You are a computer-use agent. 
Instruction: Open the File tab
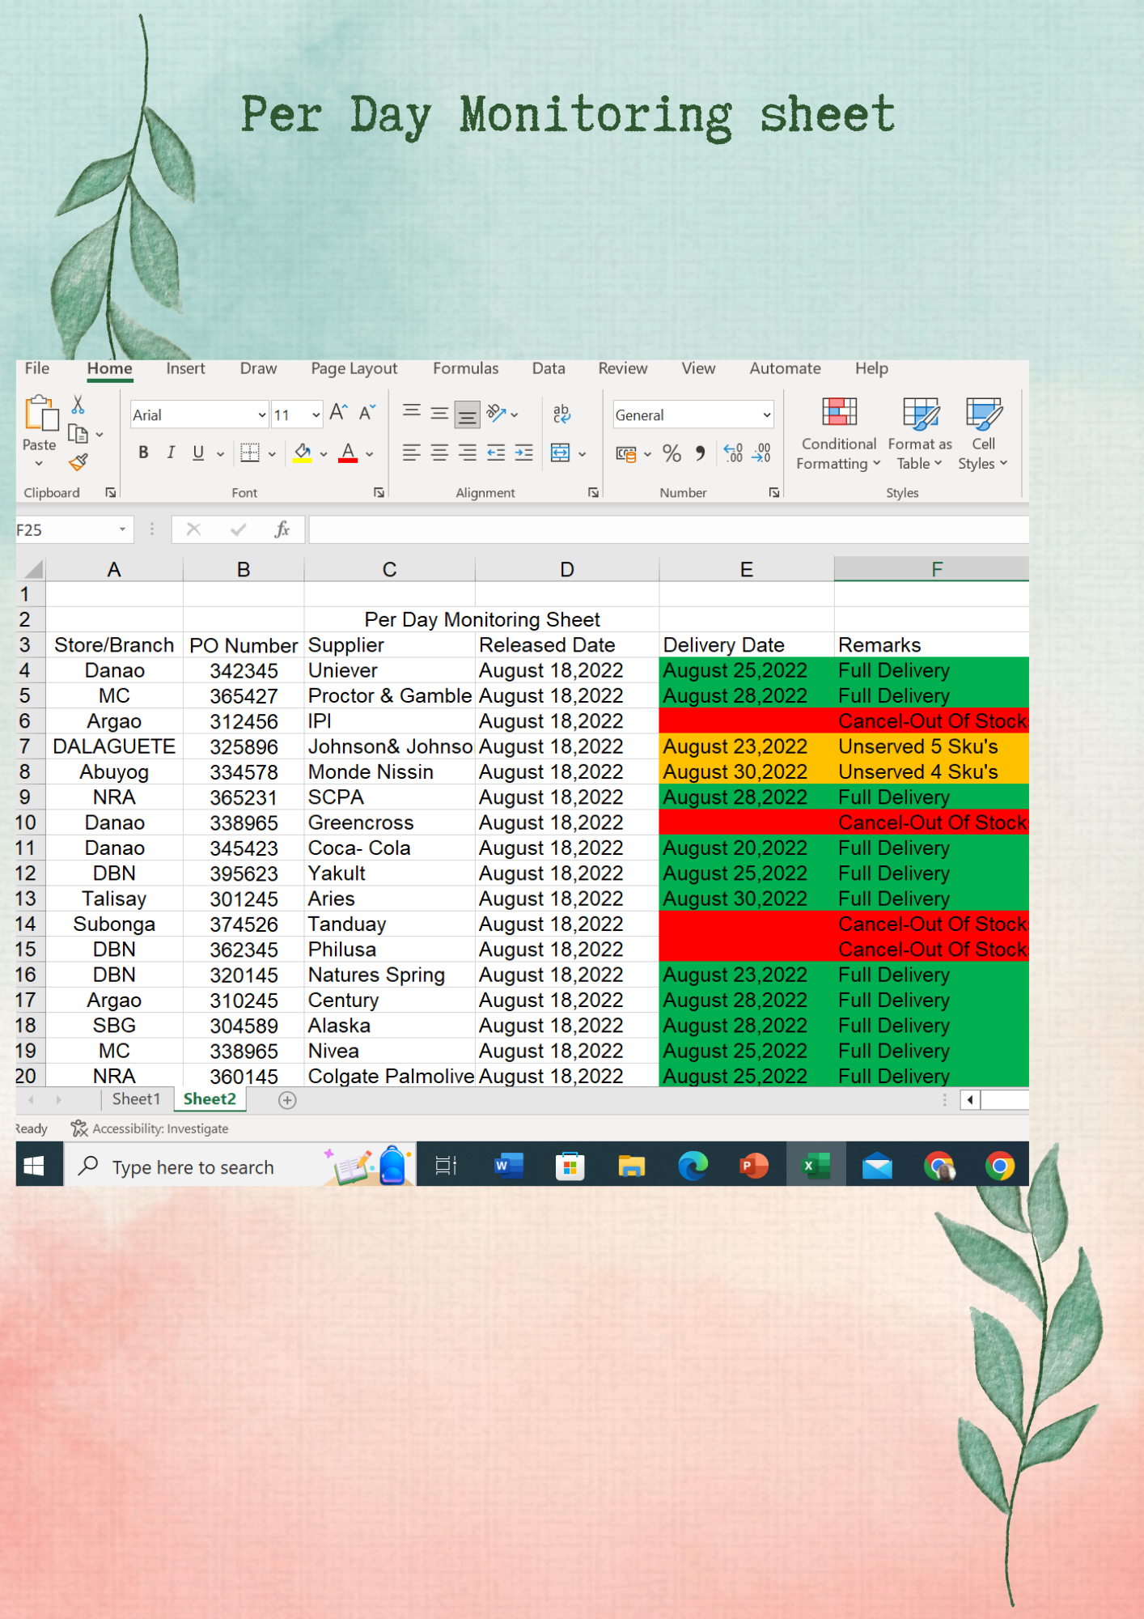coord(37,368)
